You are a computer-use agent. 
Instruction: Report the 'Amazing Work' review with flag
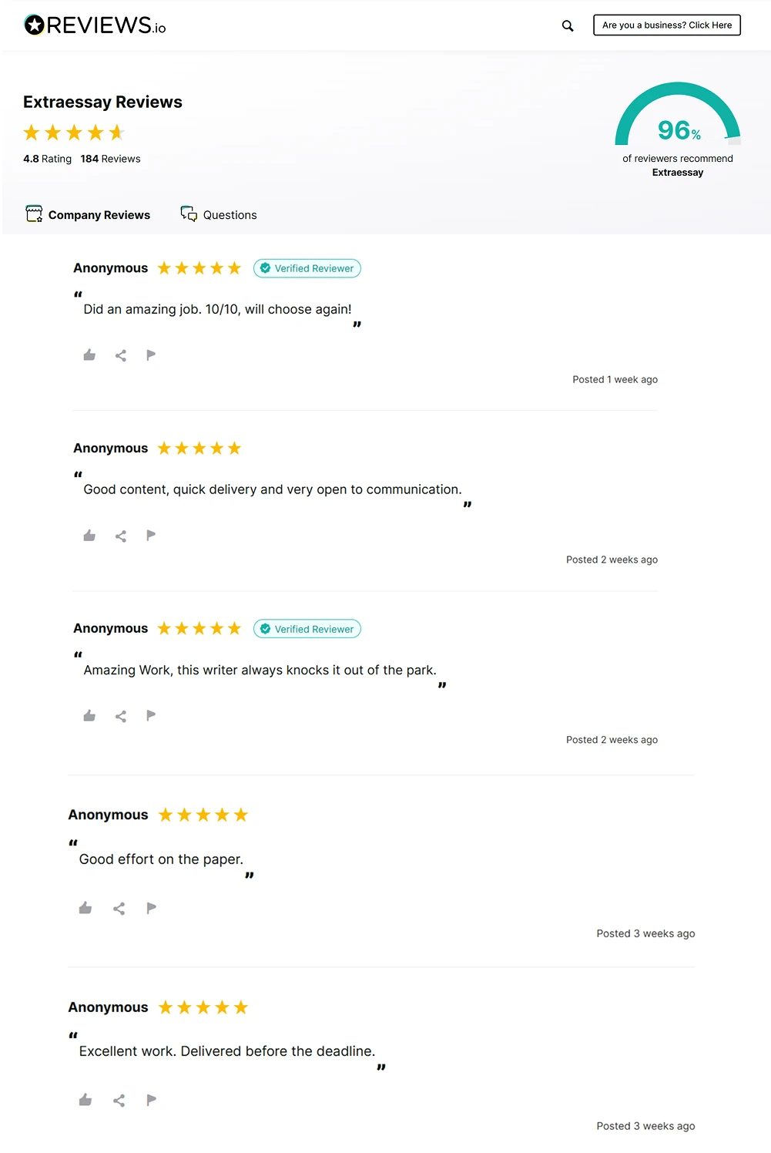pyautogui.click(x=151, y=716)
